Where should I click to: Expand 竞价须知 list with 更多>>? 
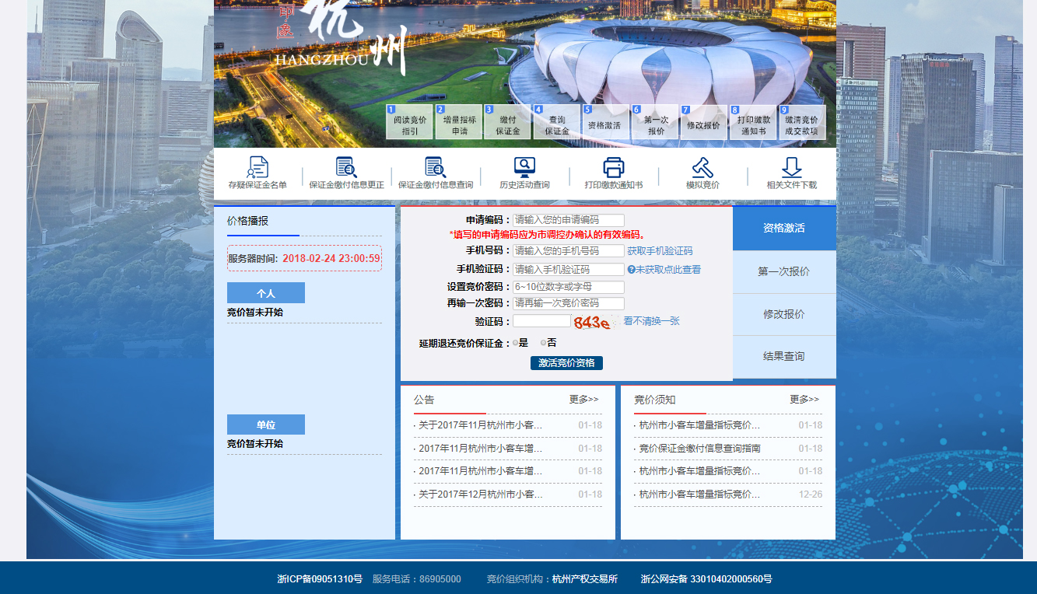tap(804, 400)
